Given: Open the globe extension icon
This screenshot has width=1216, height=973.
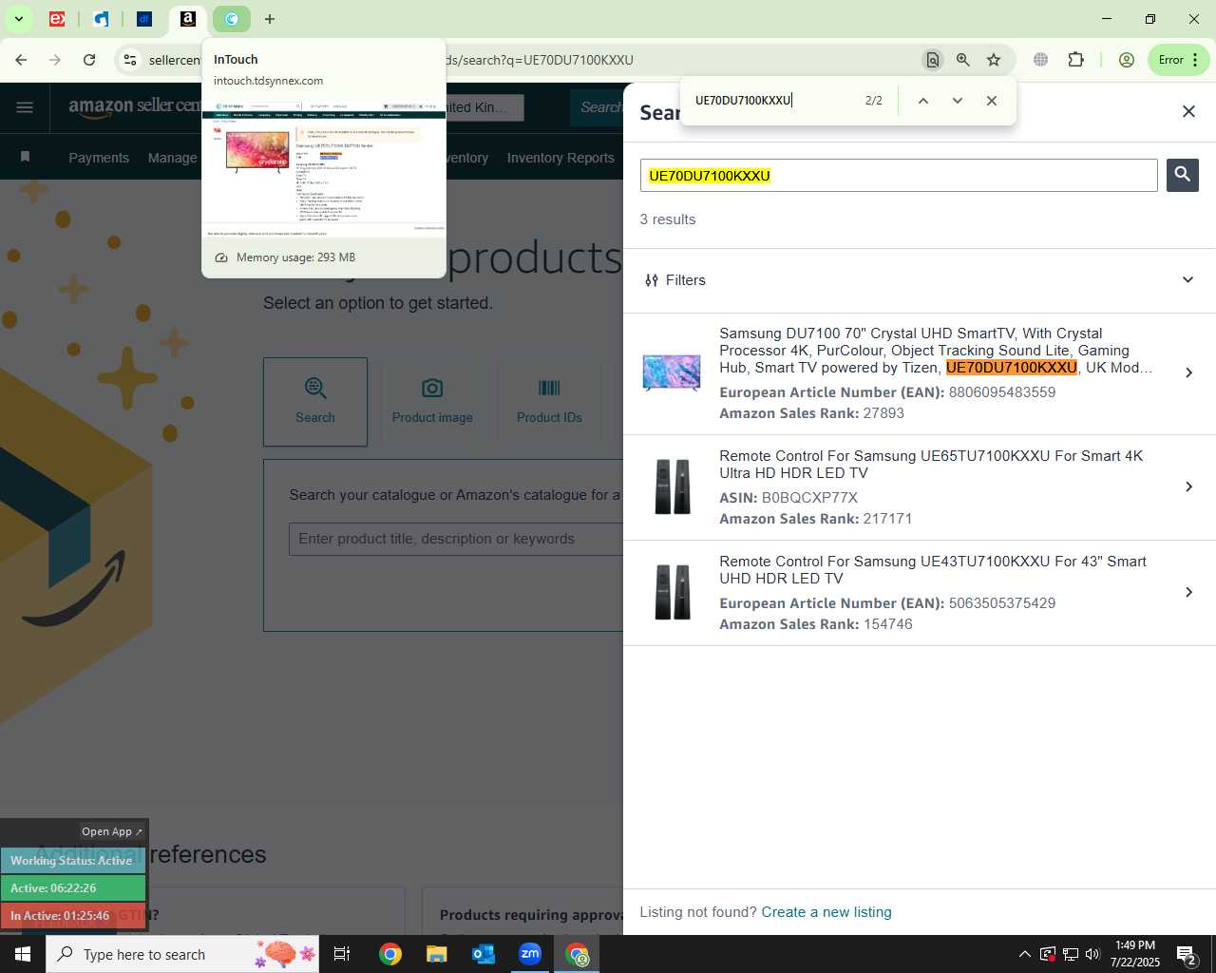Looking at the screenshot, I should (1041, 60).
